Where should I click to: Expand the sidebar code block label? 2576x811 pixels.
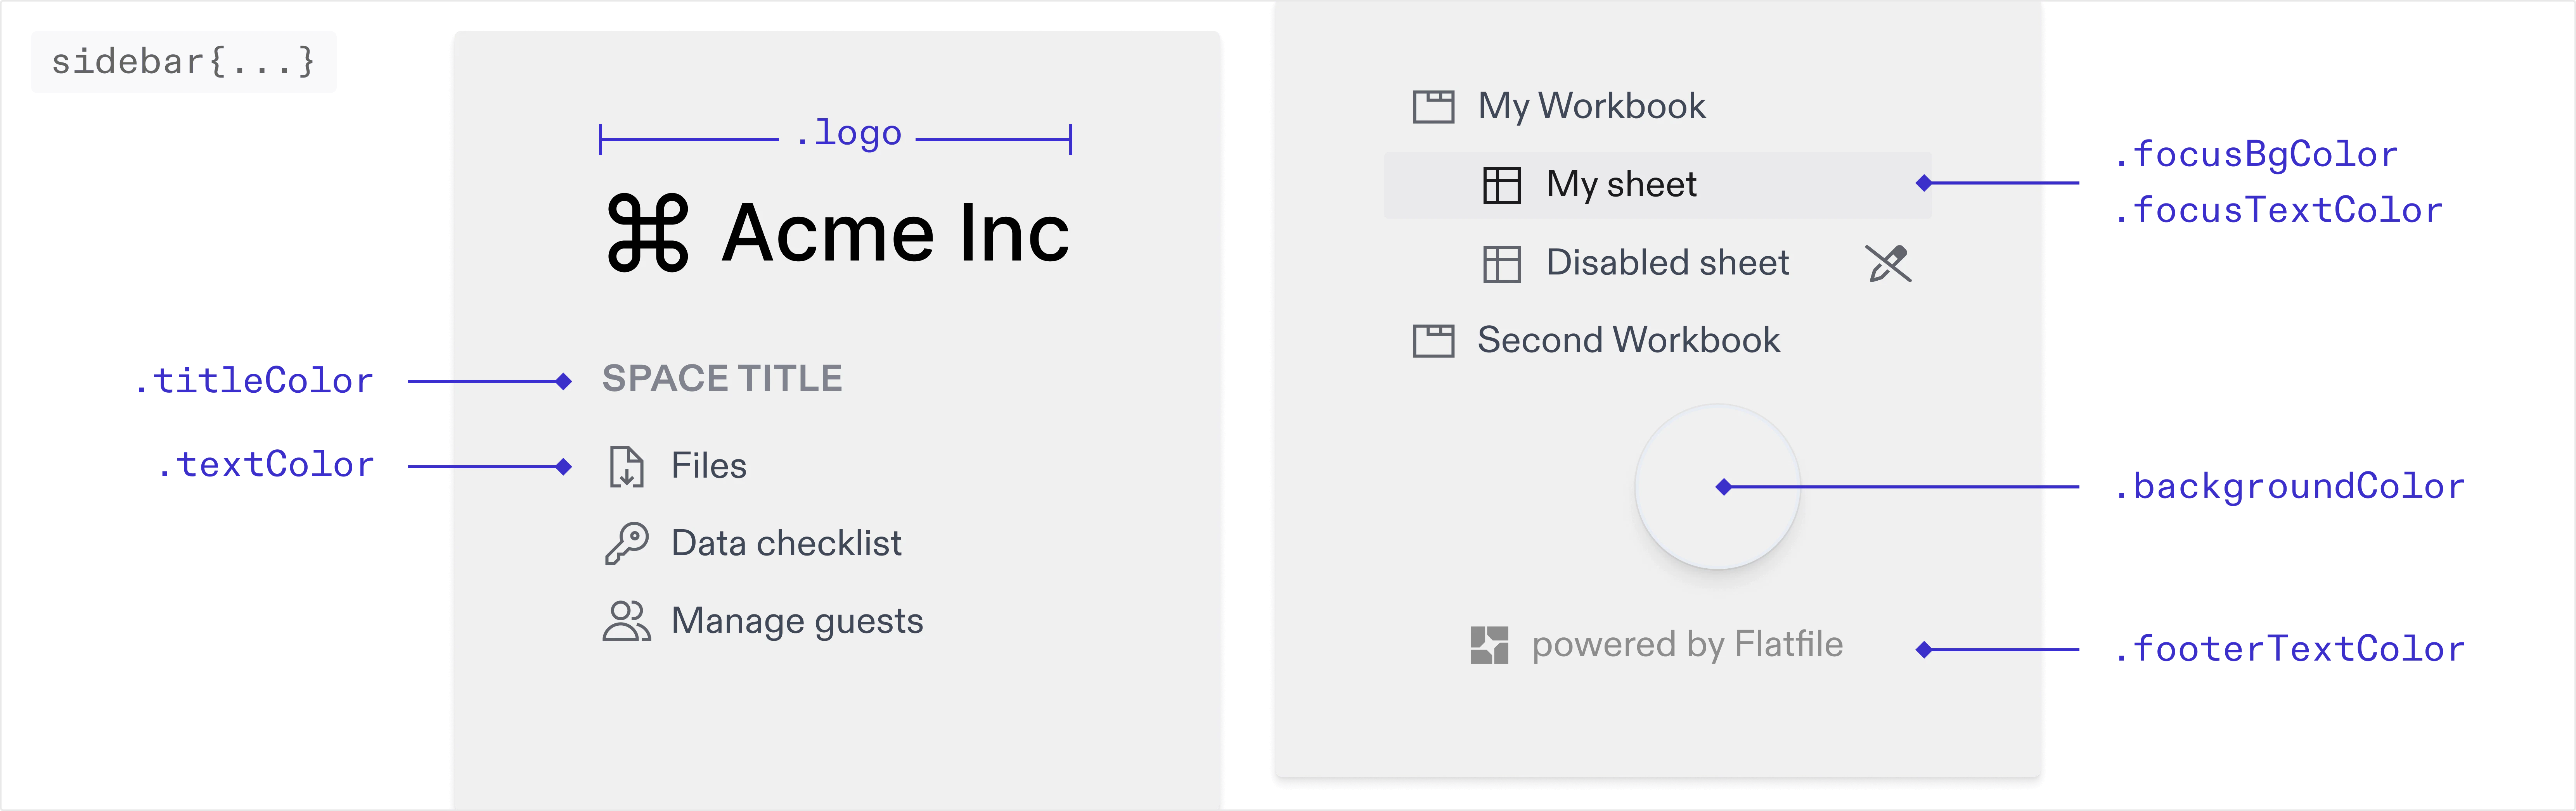tap(185, 63)
